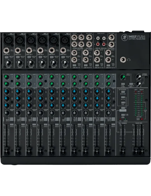
Task: Click the channel 1 PAN knob
Action: [6, 113]
